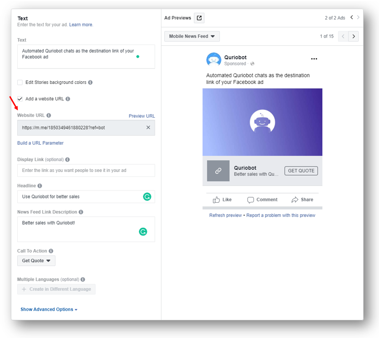Click Like on the ad preview
The height and width of the screenshot is (338, 379).
click(x=222, y=200)
